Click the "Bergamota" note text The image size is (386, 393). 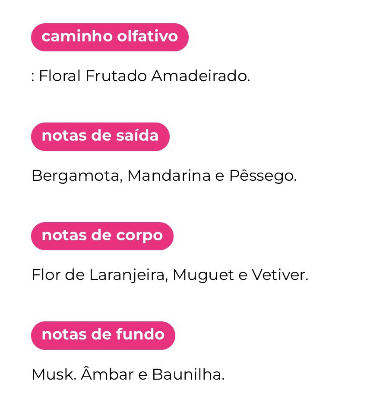pos(76,176)
